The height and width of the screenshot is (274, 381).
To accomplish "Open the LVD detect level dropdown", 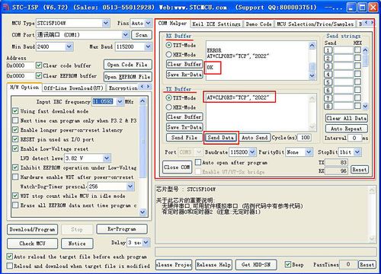I will coord(107,158).
